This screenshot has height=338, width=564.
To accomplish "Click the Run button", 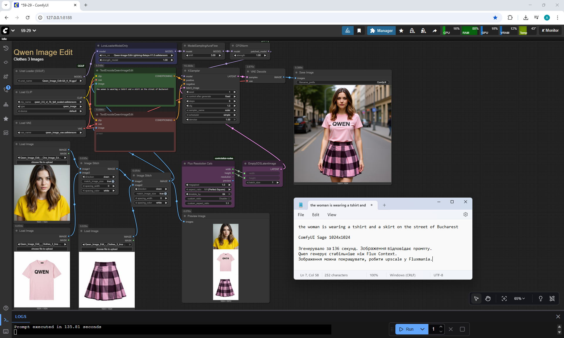I will point(407,329).
